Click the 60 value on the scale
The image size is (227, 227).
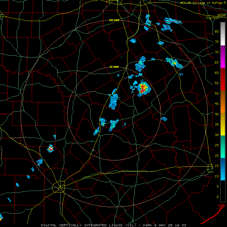[x=217, y=73]
